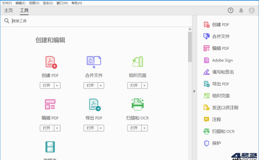Click the 发送以供注释 label in sidebar
The width and height of the screenshot is (259, 160).
tap(225, 108)
